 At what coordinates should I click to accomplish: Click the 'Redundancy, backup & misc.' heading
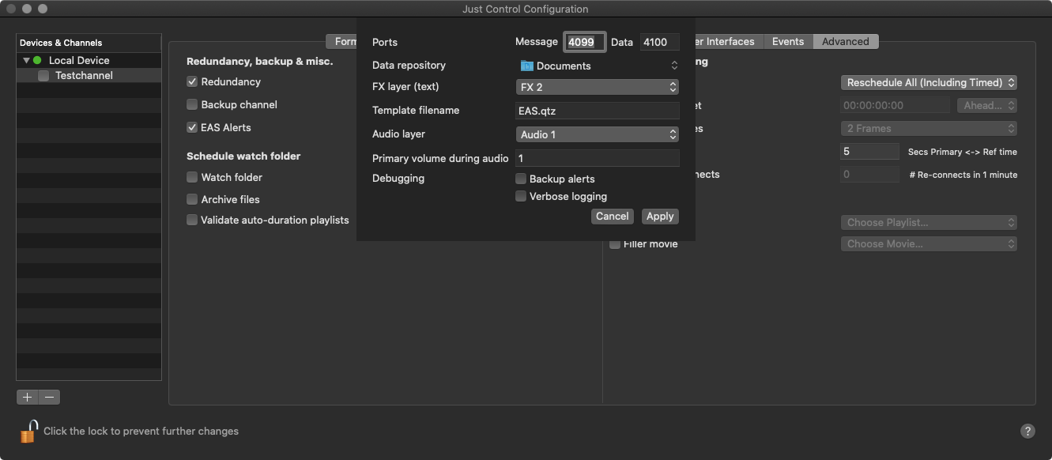pyautogui.click(x=259, y=61)
